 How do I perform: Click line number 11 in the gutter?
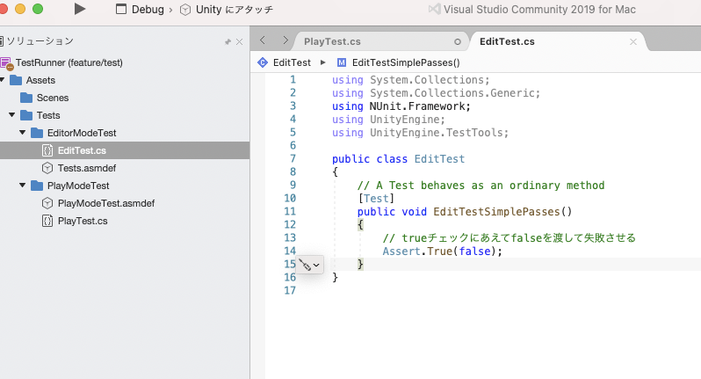[290, 211]
